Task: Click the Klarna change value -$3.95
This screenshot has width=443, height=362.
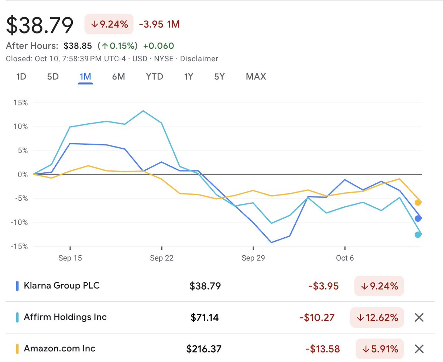Action: tap(323, 286)
